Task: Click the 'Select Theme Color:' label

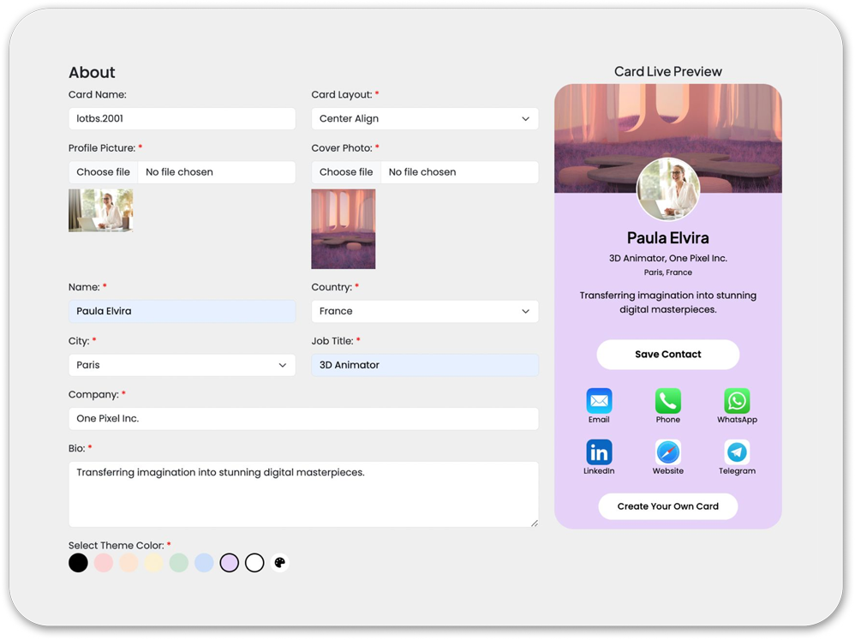Action: click(117, 545)
